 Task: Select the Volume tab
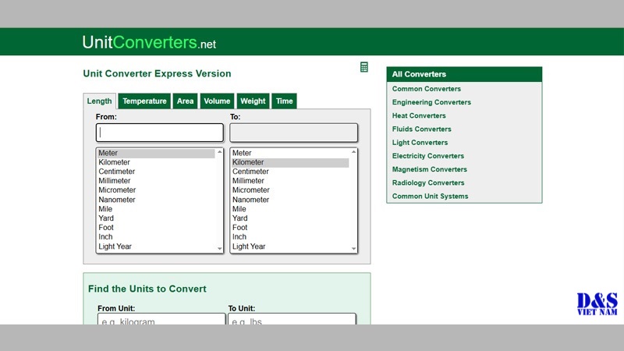pos(218,101)
